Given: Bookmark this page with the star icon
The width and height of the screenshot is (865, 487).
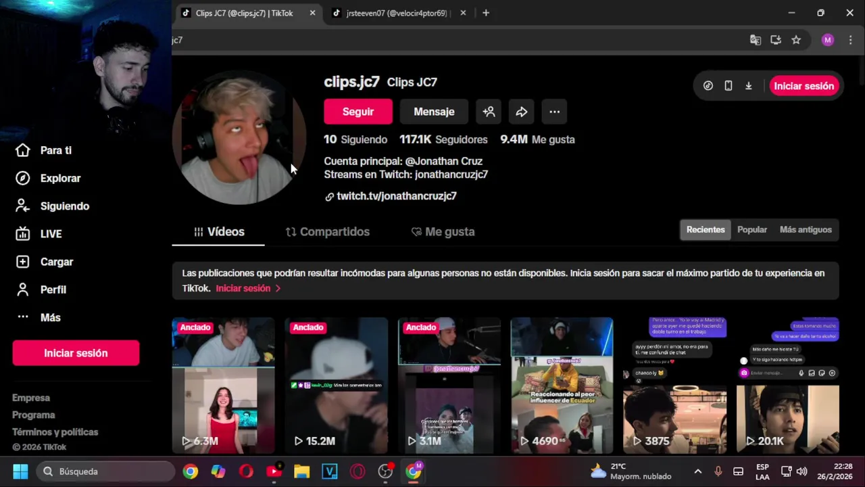Looking at the screenshot, I should 796,40.
